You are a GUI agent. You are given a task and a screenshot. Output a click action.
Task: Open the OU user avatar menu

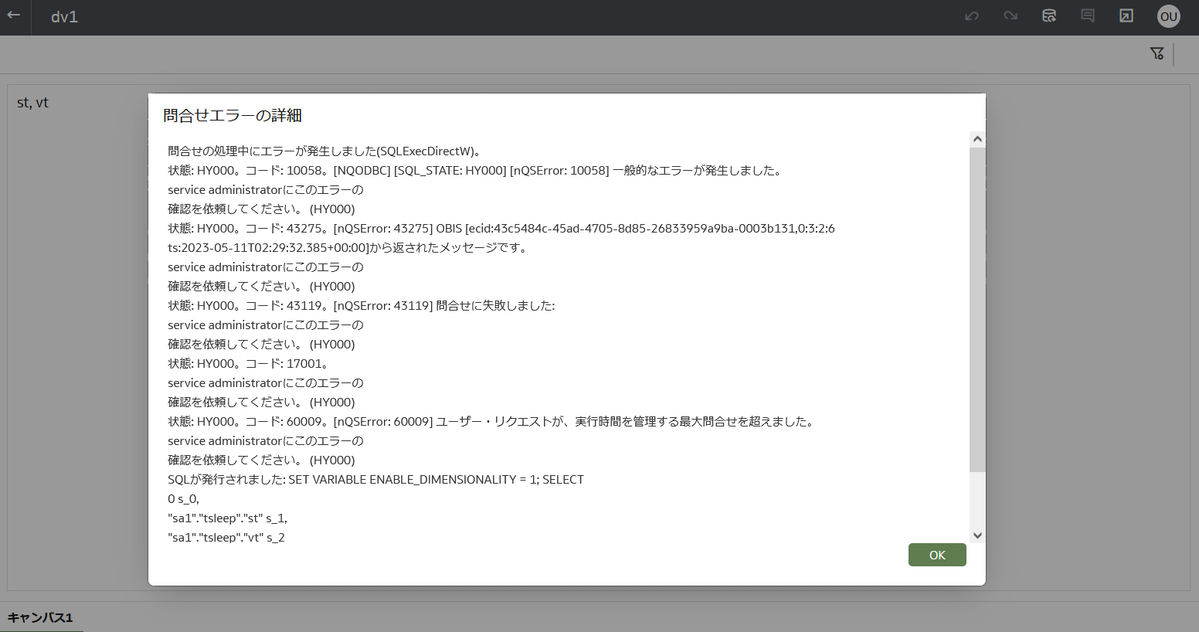click(x=1169, y=16)
